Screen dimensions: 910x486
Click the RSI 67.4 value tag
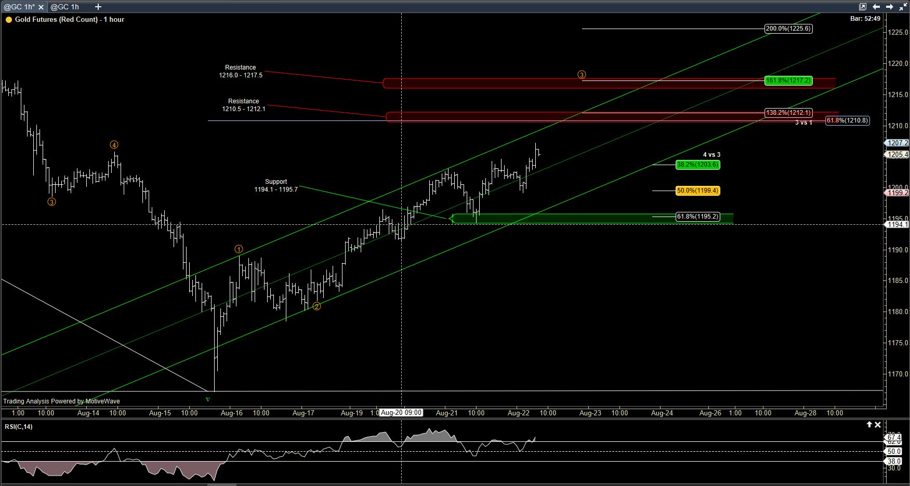click(894, 438)
